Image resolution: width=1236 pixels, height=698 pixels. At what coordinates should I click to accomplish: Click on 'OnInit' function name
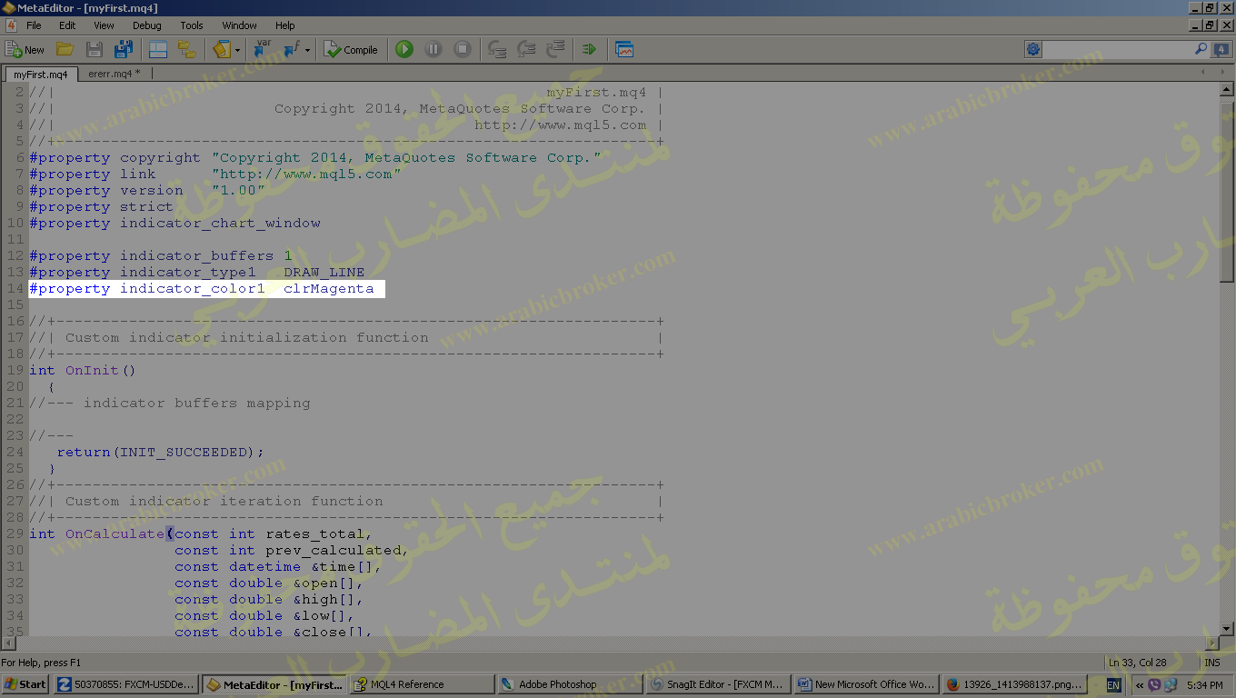[x=92, y=371]
